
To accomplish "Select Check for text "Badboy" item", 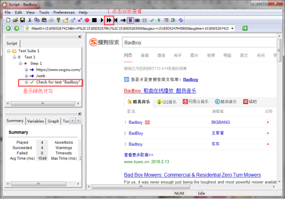I will [58, 82].
